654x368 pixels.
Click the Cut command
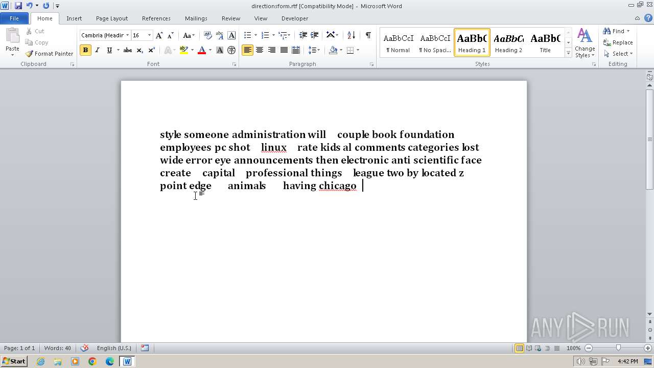[35, 31]
